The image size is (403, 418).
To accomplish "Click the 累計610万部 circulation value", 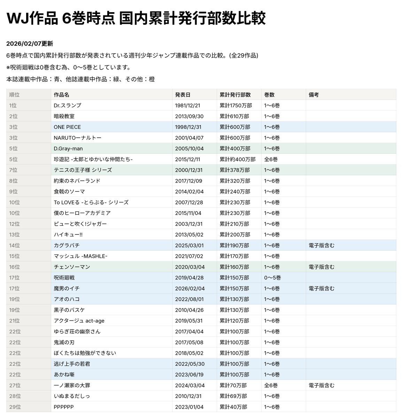I will click(x=235, y=116).
